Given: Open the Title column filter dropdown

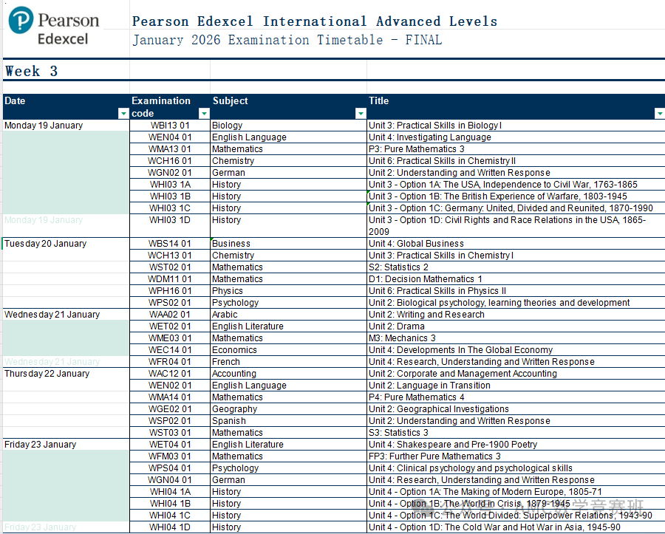Looking at the screenshot, I should pyautogui.click(x=659, y=114).
